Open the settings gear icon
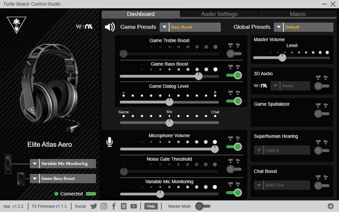This screenshot has height=212, width=339. (x=331, y=206)
